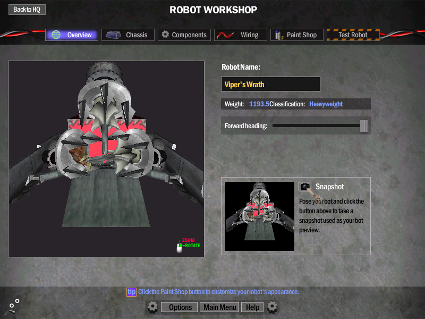Take a snapshot with the camera icon
Viewport: 425px width, 319px height.
(305, 187)
